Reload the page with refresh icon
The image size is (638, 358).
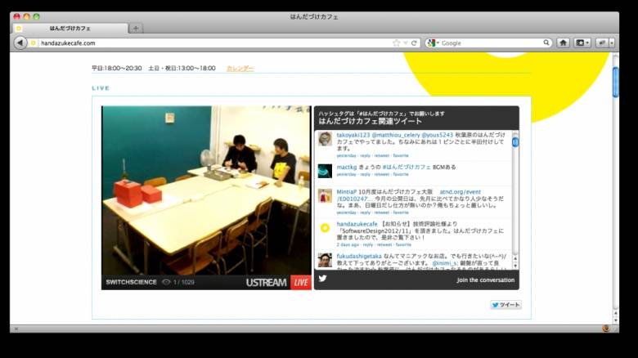point(414,43)
